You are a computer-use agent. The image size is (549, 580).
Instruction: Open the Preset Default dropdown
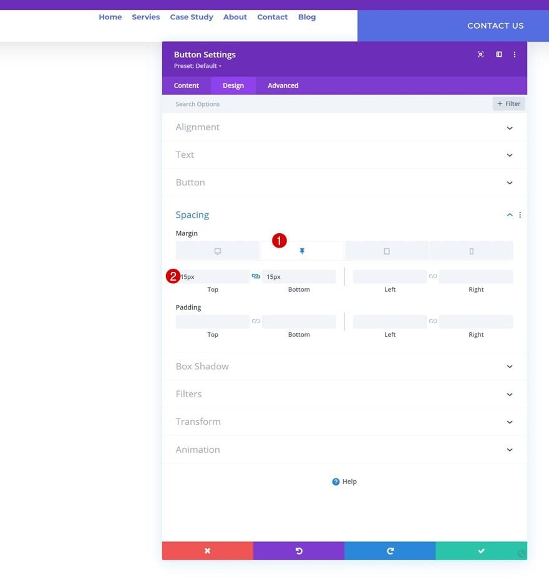click(x=198, y=66)
